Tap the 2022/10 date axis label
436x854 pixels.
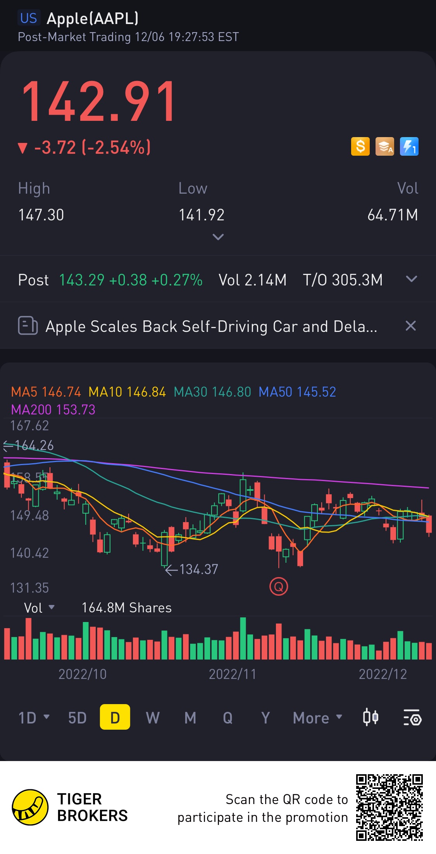pyautogui.click(x=83, y=674)
